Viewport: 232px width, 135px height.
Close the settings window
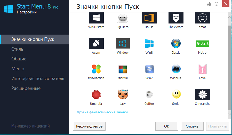click(x=226, y=4)
